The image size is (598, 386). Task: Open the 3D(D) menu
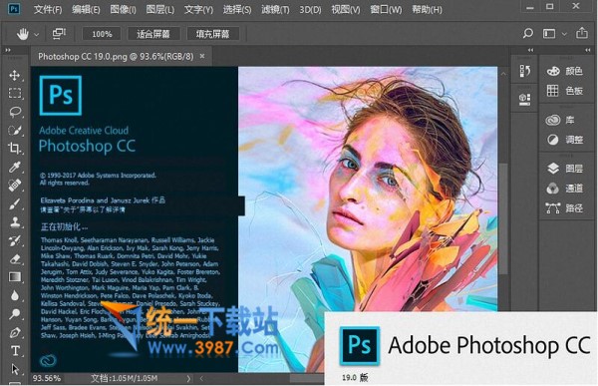tap(310, 9)
